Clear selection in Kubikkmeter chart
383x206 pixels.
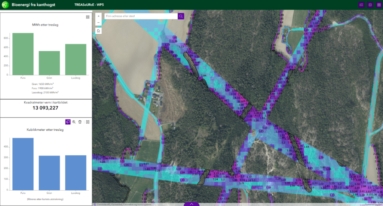click(x=80, y=122)
